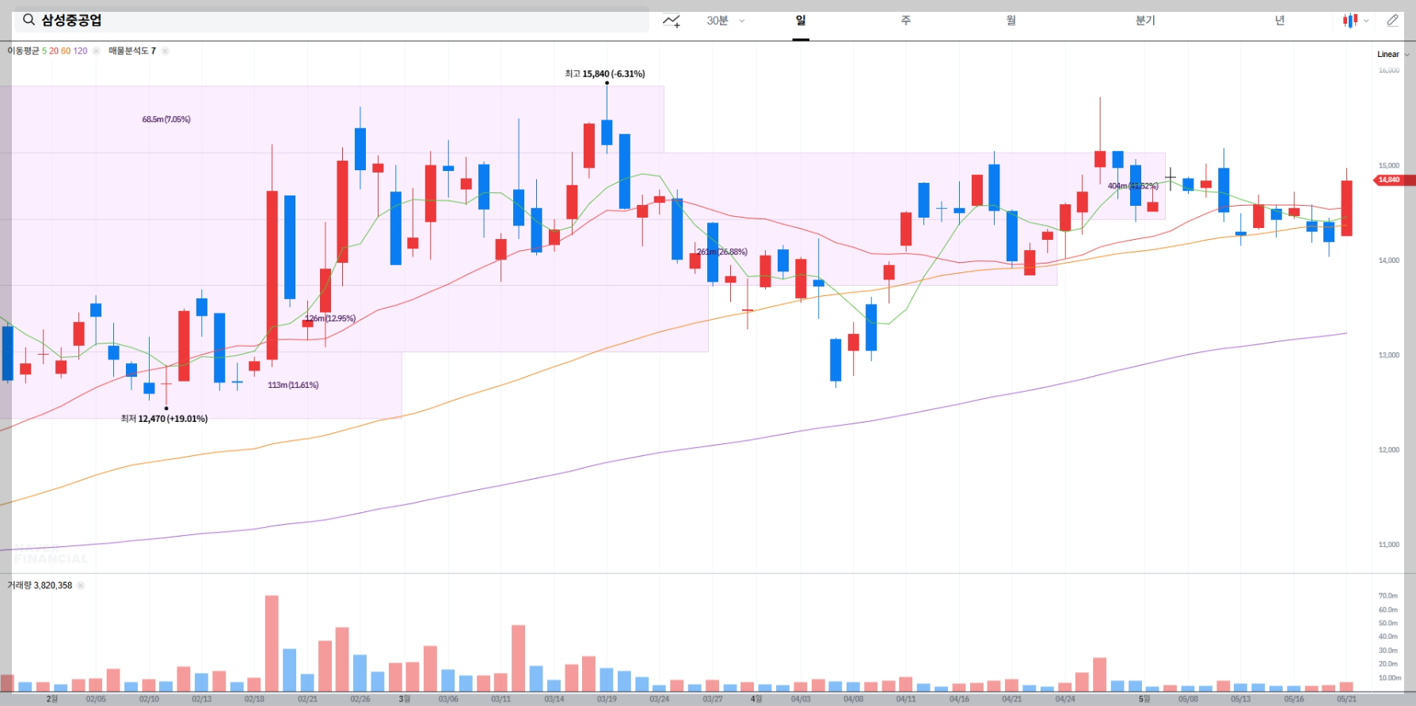Click the 126m(12.95%) volume profile label
The width and height of the screenshot is (1416, 706).
330,318
